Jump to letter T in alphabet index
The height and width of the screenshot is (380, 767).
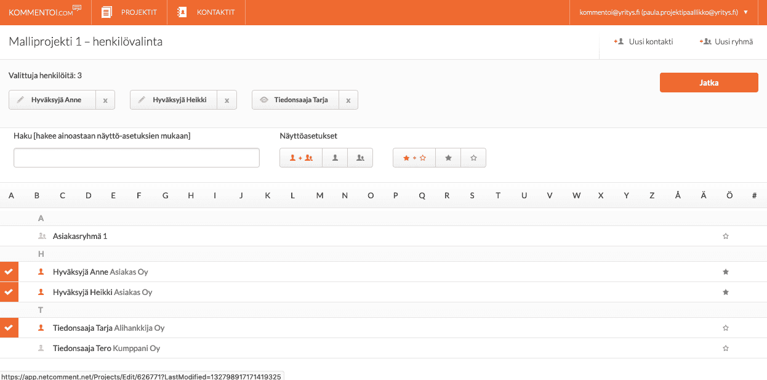[x=498, y=195]
